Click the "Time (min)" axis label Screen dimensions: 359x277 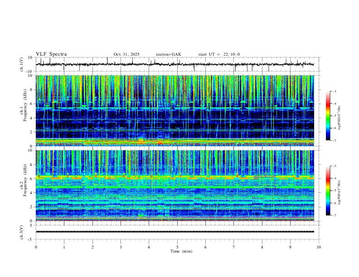181,251
